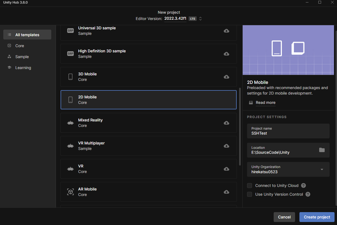Select the Mixed Reality template row
Screen dimensions: 337x225
[149, 123]
